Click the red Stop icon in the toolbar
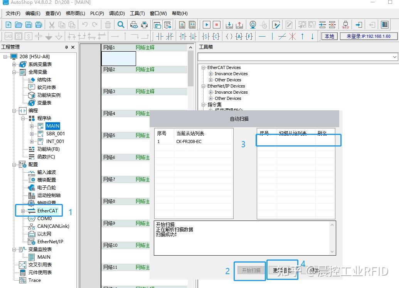 pyautogui.click(x=216, y=25)
